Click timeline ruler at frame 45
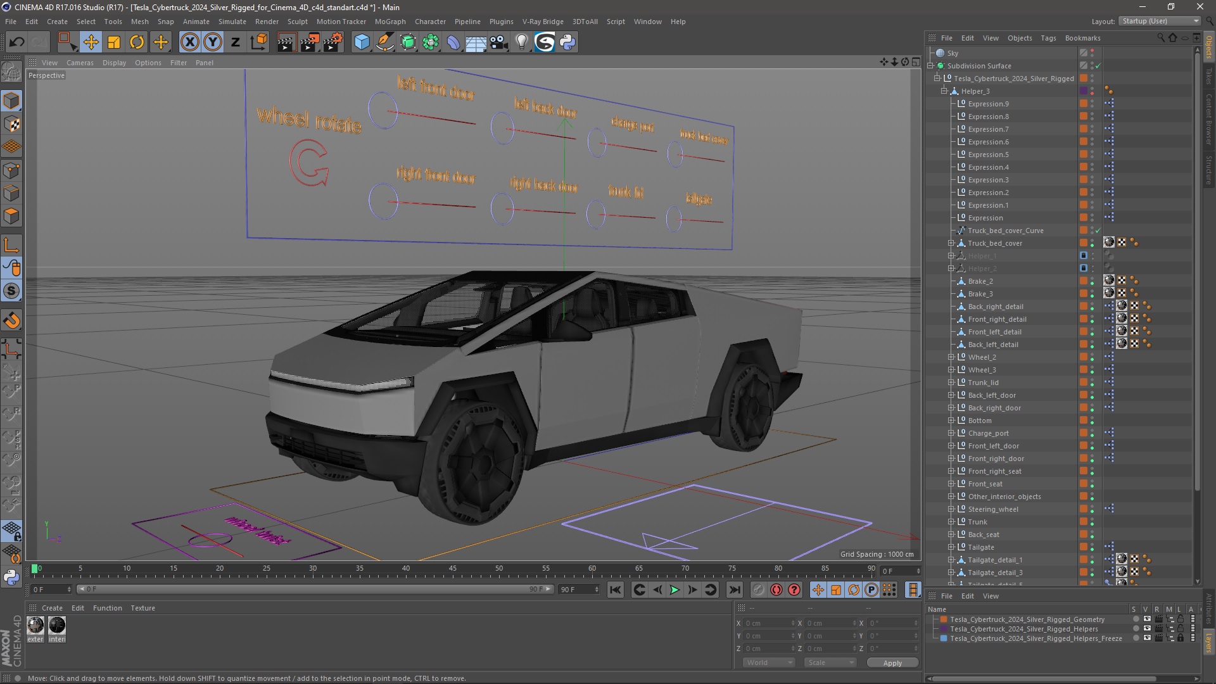 point(452,569)
